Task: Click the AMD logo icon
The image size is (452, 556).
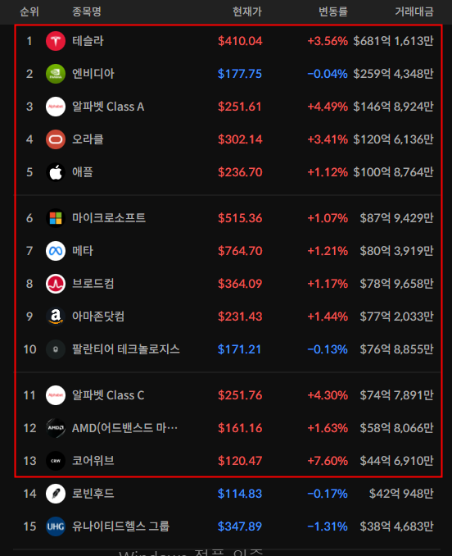Action: 56,428
